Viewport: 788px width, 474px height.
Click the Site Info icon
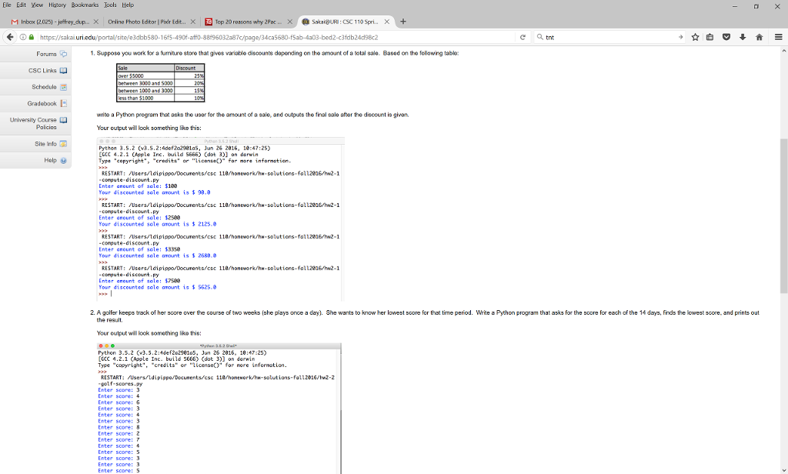coord(63,143)
